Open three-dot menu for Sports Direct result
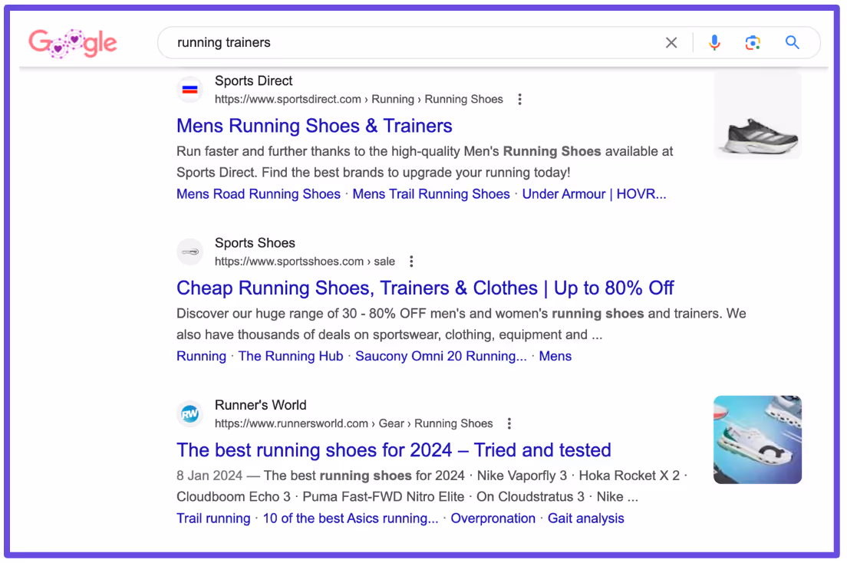 (x=519, y=100)
